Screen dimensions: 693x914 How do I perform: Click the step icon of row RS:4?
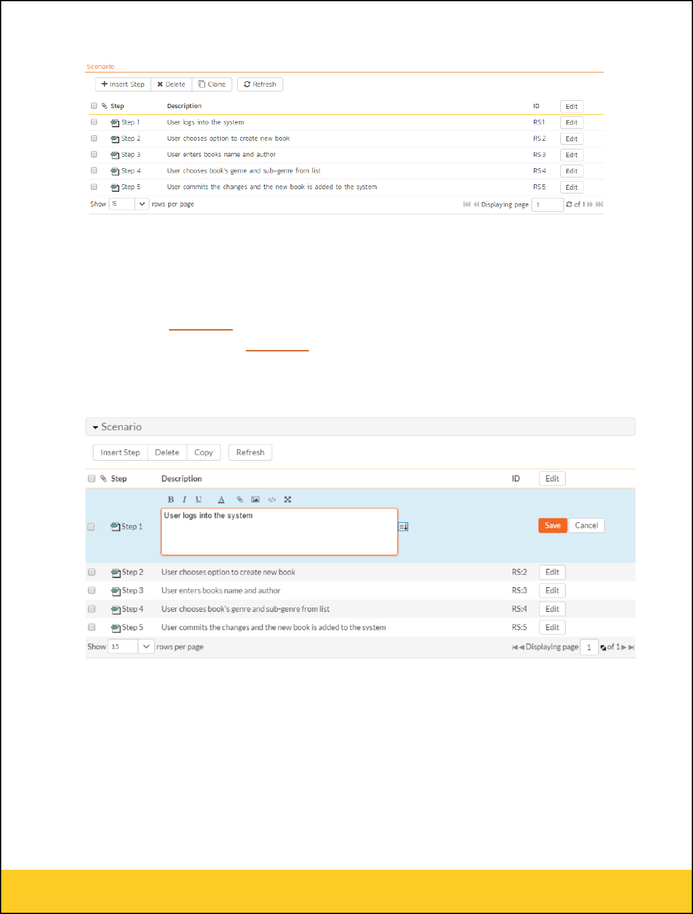pyautogui.click(x=116, y=609)
